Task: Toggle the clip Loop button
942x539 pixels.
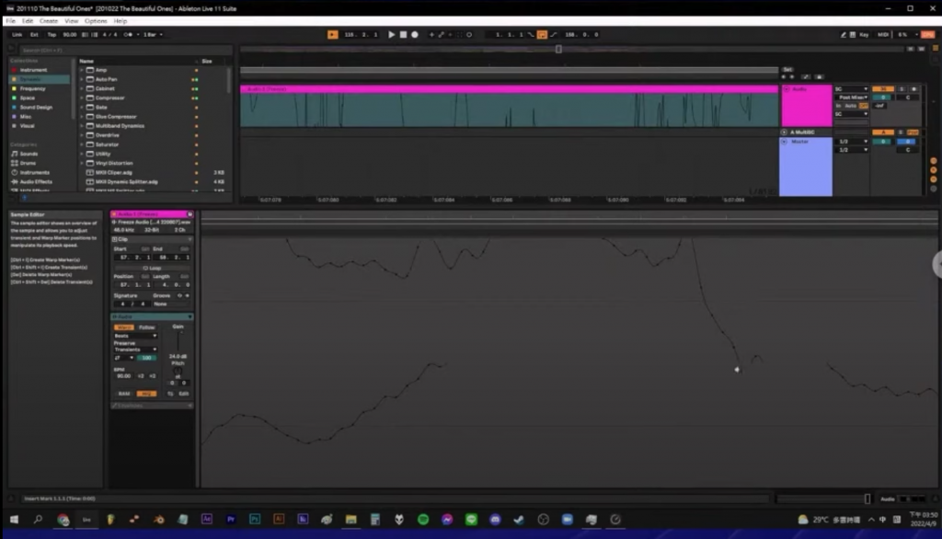Action: [152, 268]
